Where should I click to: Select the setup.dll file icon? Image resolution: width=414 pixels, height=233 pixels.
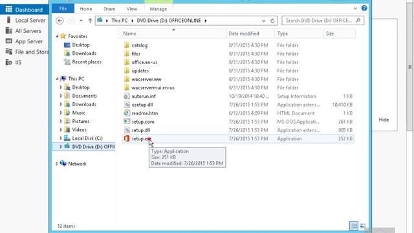point(127,130)
